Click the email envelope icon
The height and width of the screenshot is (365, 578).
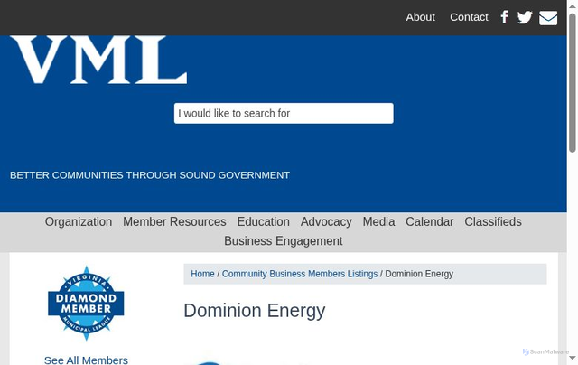[548, 18]
